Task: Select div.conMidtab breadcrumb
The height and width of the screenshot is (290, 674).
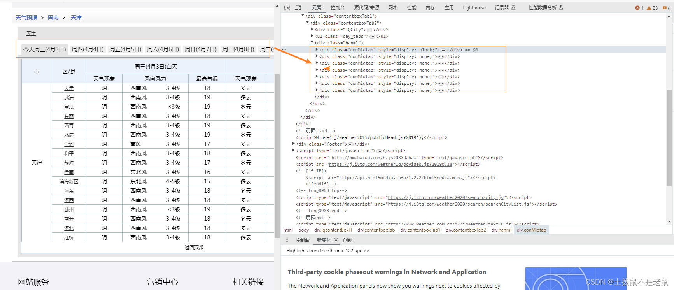Action: [x=531, y=230]
